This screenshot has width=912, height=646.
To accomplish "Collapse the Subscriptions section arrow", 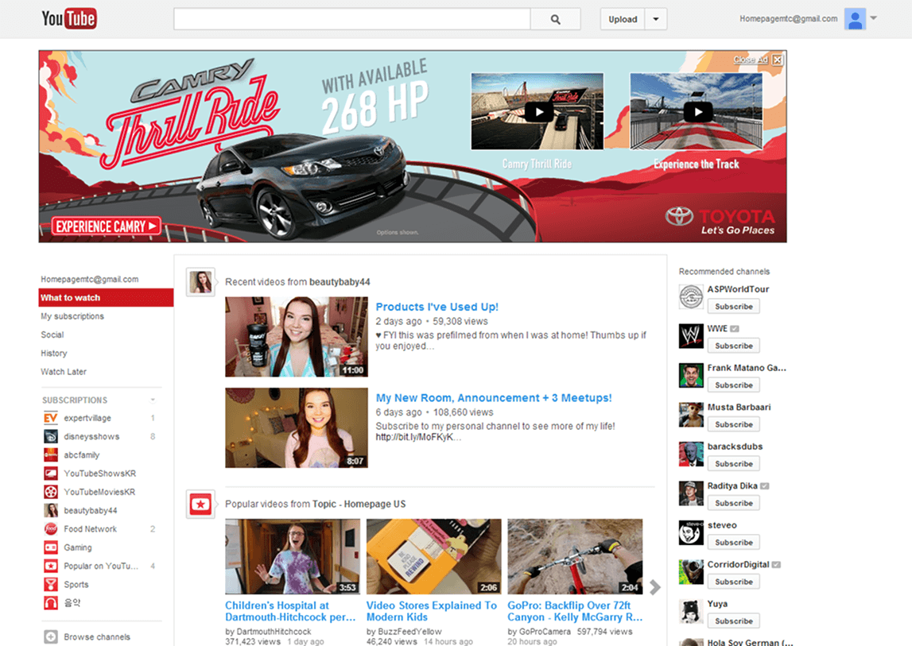I will point(153,400).
